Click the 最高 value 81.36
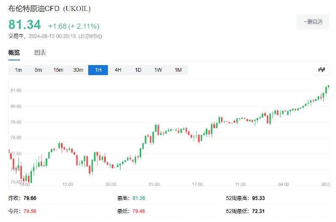Image resolution: width=336 pixels, height=222 pixels. click(139, 198)
